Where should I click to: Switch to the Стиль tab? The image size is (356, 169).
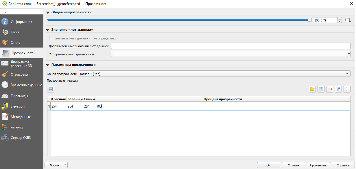(x=15, y=43)
